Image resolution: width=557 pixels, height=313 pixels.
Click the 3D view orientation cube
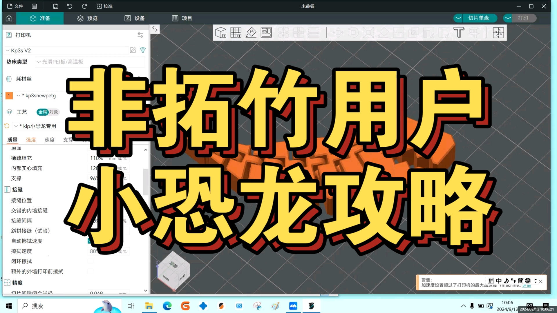173,271
